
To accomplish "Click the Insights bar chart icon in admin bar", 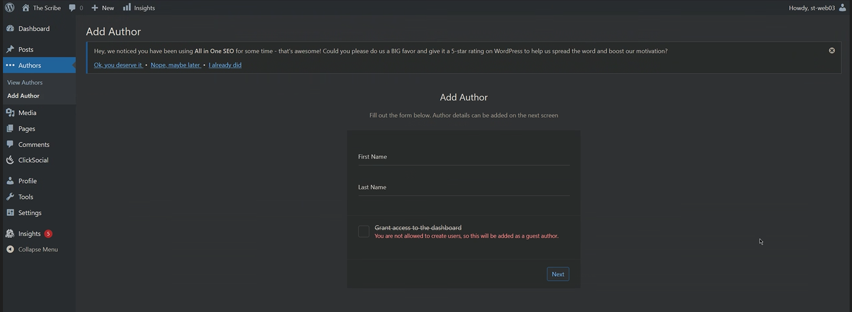I will click(127, 7).
